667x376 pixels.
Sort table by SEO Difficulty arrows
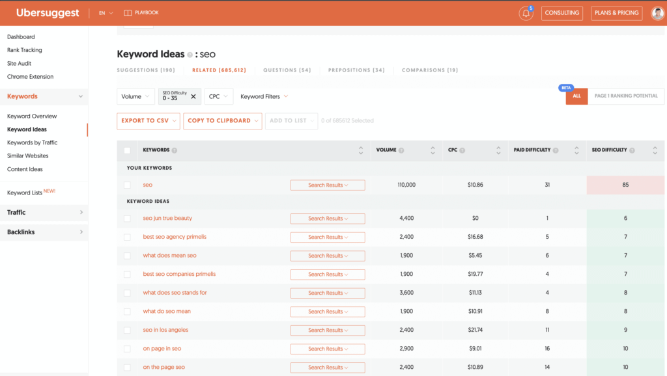(x=655, y=150)
